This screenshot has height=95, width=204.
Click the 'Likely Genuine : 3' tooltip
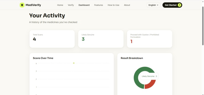point(149,76)
